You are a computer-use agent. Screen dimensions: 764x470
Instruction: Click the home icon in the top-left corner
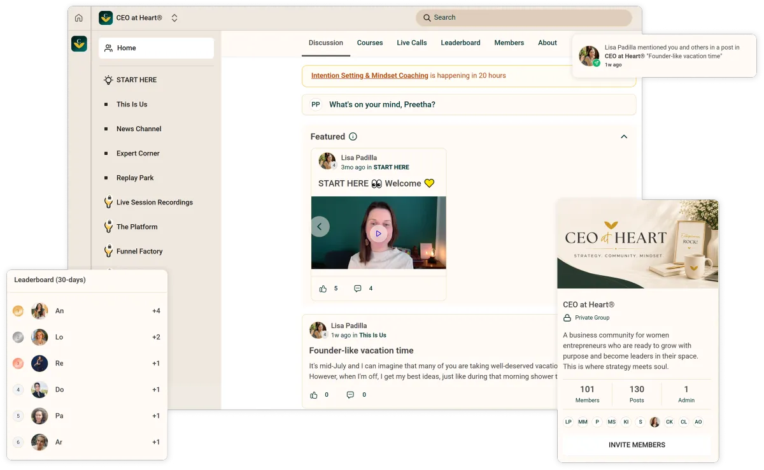[x=79, y=18]
